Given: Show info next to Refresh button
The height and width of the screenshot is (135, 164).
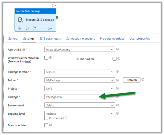Looking at the screenshot, I should coord(143,79).
